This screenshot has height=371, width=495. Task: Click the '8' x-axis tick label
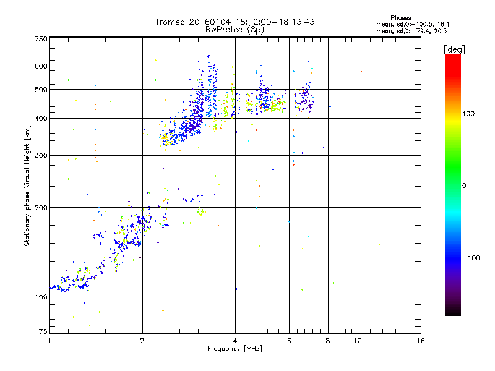328,341
